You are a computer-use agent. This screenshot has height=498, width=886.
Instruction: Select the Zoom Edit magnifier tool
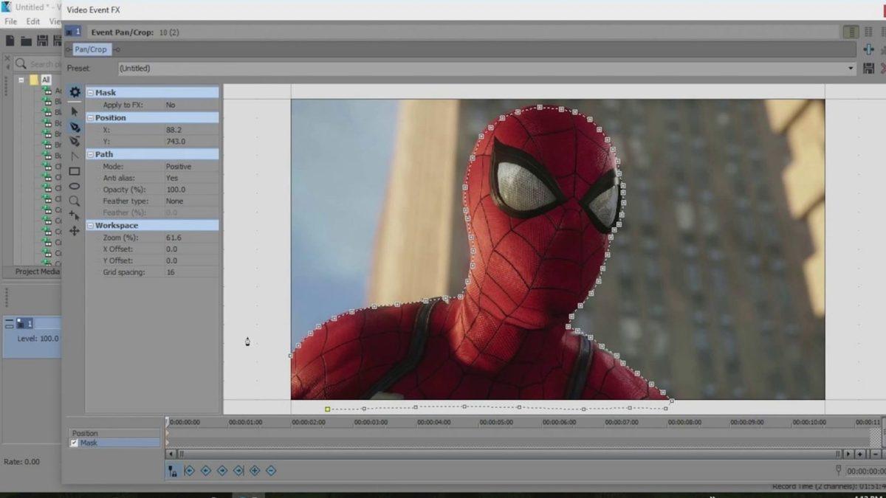click(x=75, y=200)
